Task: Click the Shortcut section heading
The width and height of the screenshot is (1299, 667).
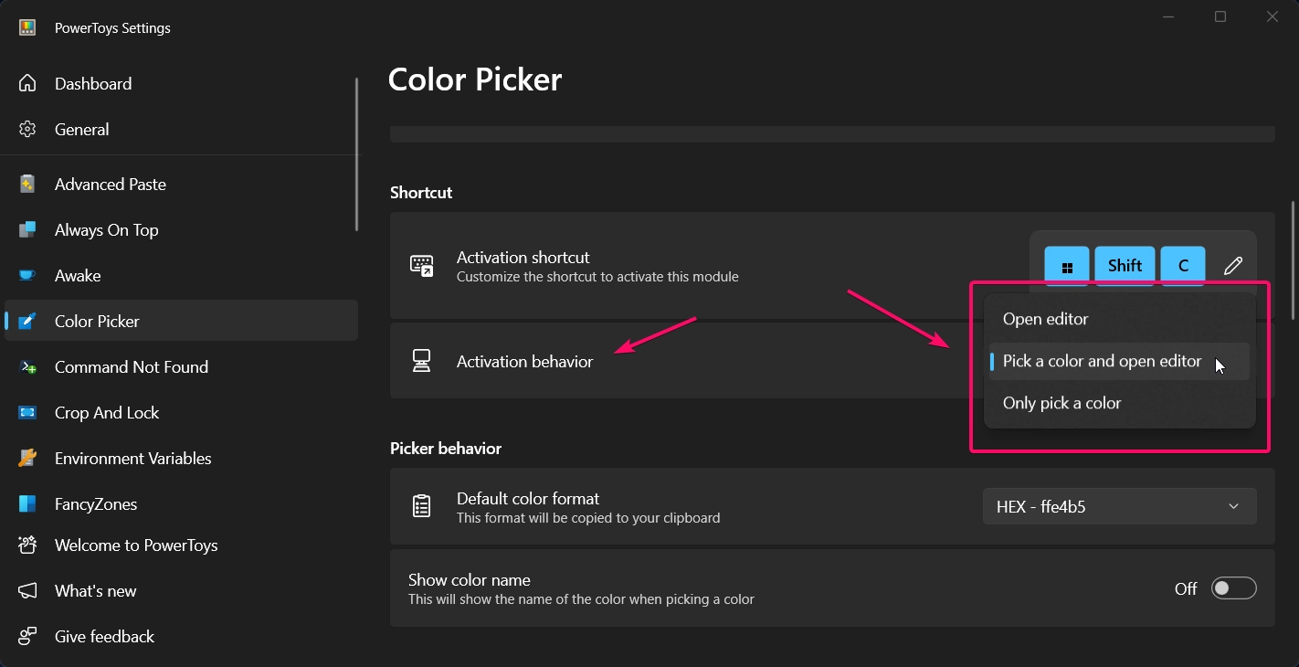Action: click(421, 193)
